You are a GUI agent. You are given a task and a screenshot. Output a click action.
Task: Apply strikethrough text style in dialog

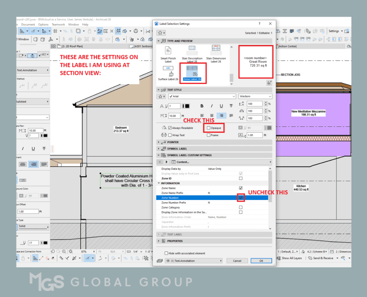coord(231,106)
